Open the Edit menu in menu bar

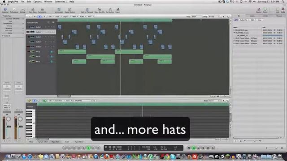[29, 2]
